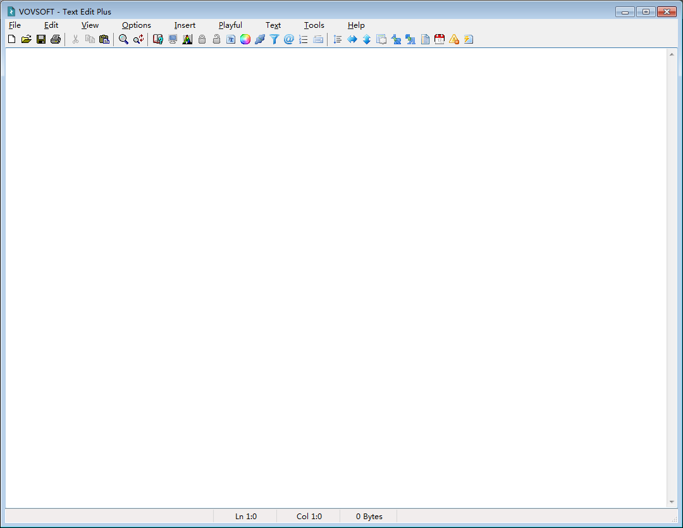Click the scrollbar up arrow
Image resolution: width=683 pixels, height=528 pixels.
click(672, 54)
